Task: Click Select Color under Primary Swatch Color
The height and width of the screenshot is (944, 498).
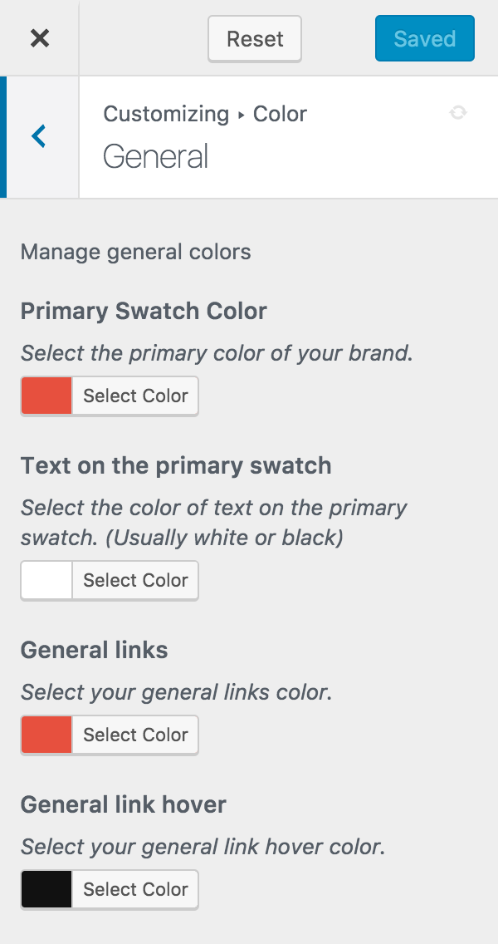Action: [x=135, y=396]
